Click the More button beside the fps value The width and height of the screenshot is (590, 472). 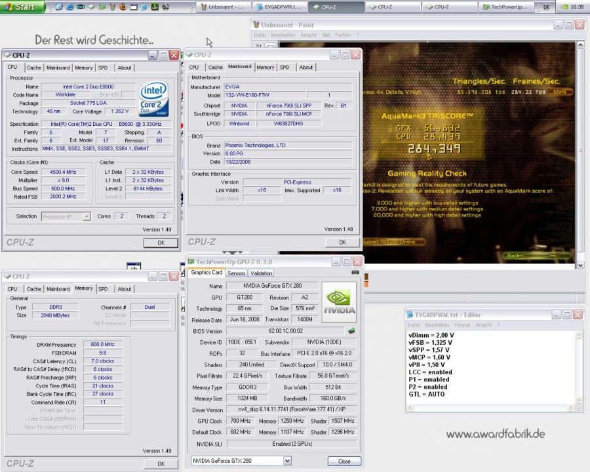click(560, 92)
